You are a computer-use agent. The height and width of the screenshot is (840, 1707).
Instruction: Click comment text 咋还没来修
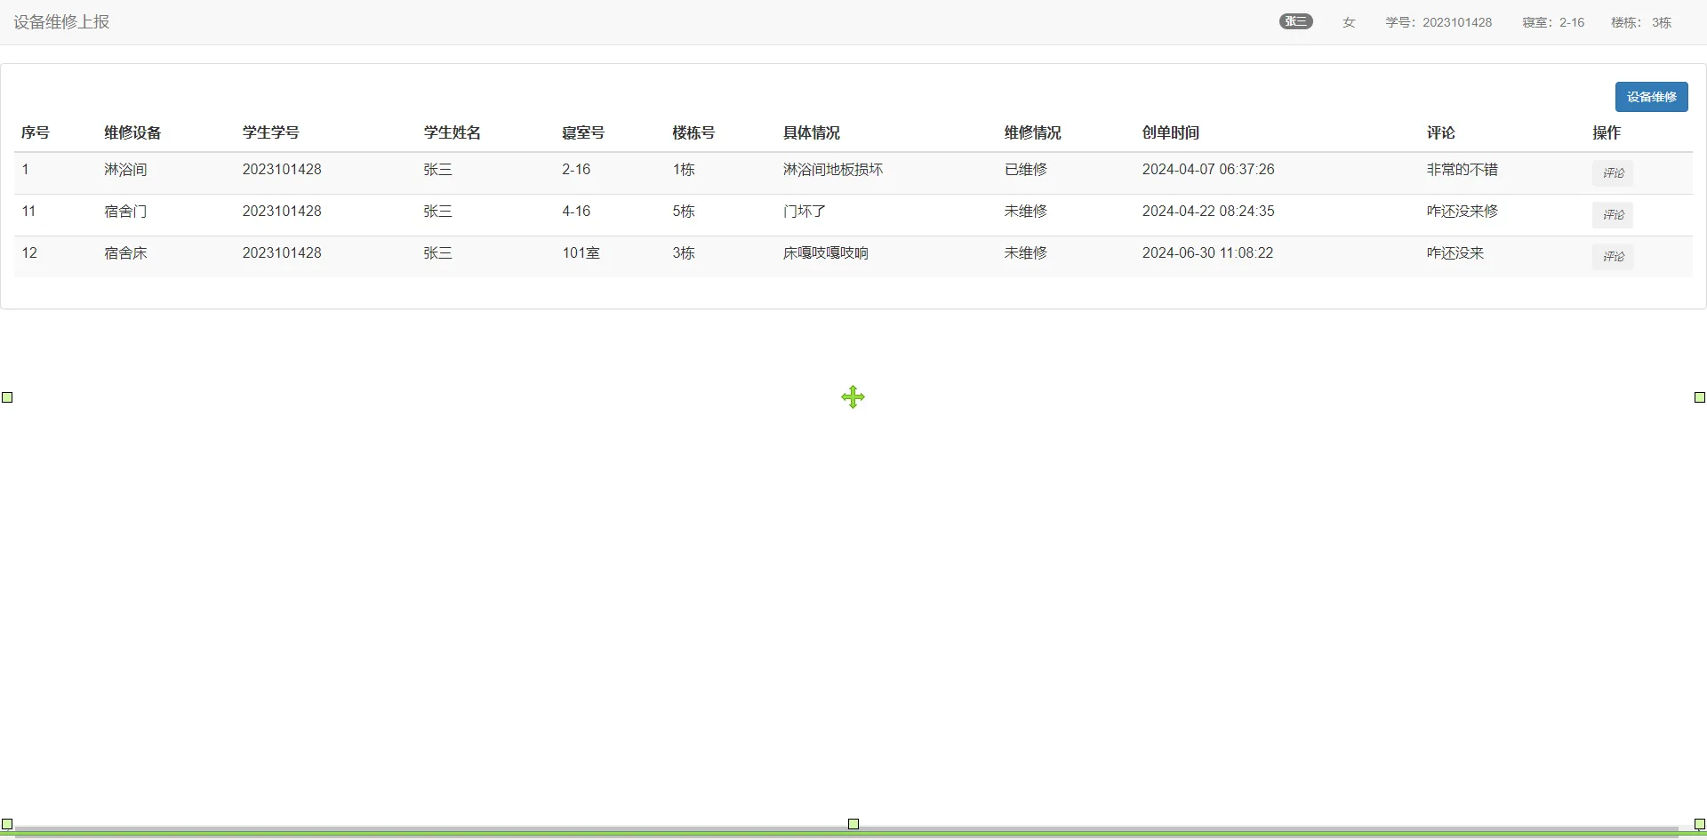pos(1463,211)
